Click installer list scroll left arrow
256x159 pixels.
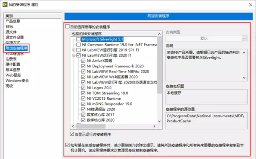click(x=73, y=126)
